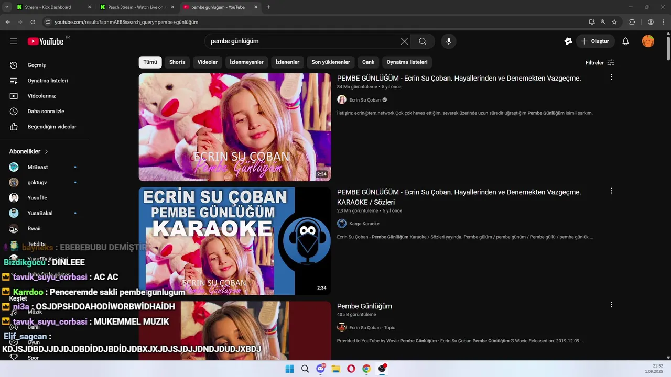Viewport: 671px width, 377px height.
Task: Open the tab search dropdown arrow
Action: 7,7
